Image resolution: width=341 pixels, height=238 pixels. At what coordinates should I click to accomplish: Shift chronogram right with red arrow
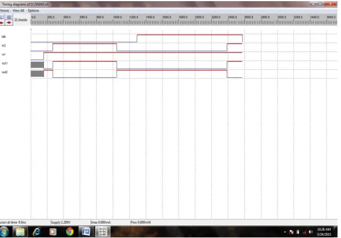9,23
